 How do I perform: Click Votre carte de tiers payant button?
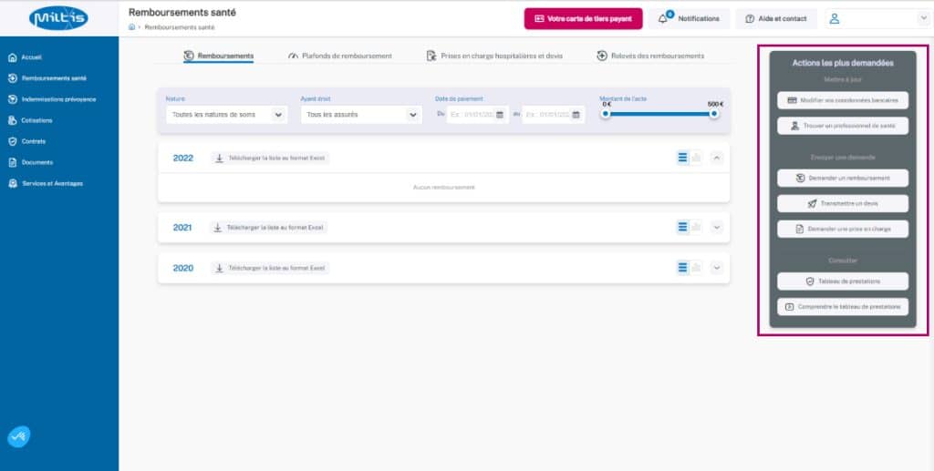pyautogui.click(x=583, y=19)
